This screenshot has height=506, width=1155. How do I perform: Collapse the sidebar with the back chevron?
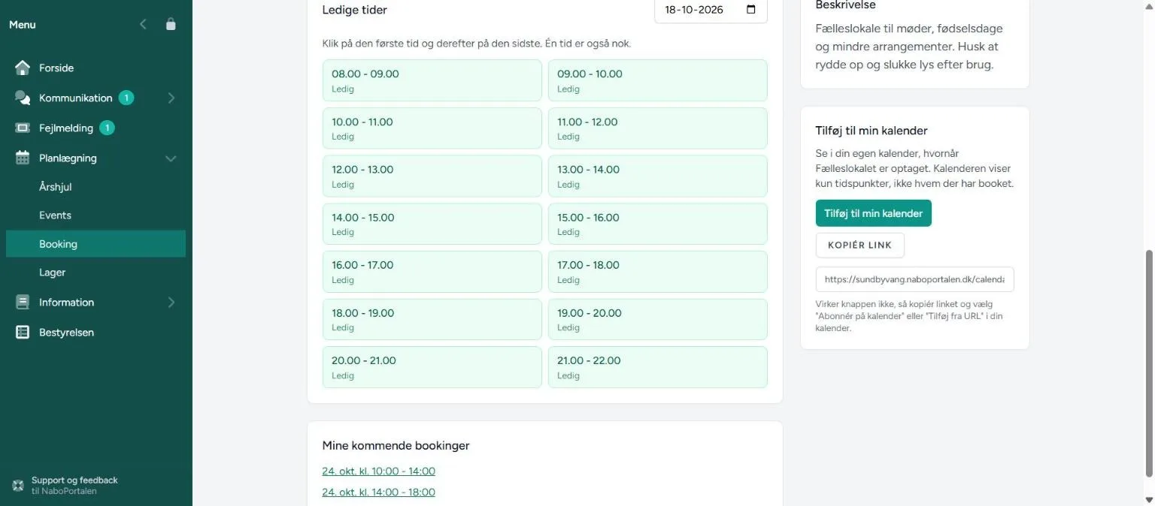[143, 24]
